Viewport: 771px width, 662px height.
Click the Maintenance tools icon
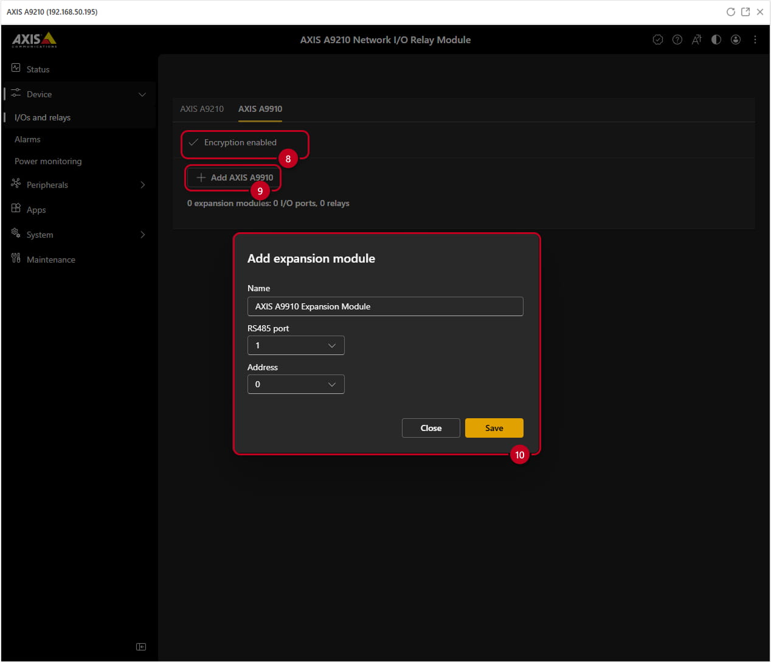(16, 258)
